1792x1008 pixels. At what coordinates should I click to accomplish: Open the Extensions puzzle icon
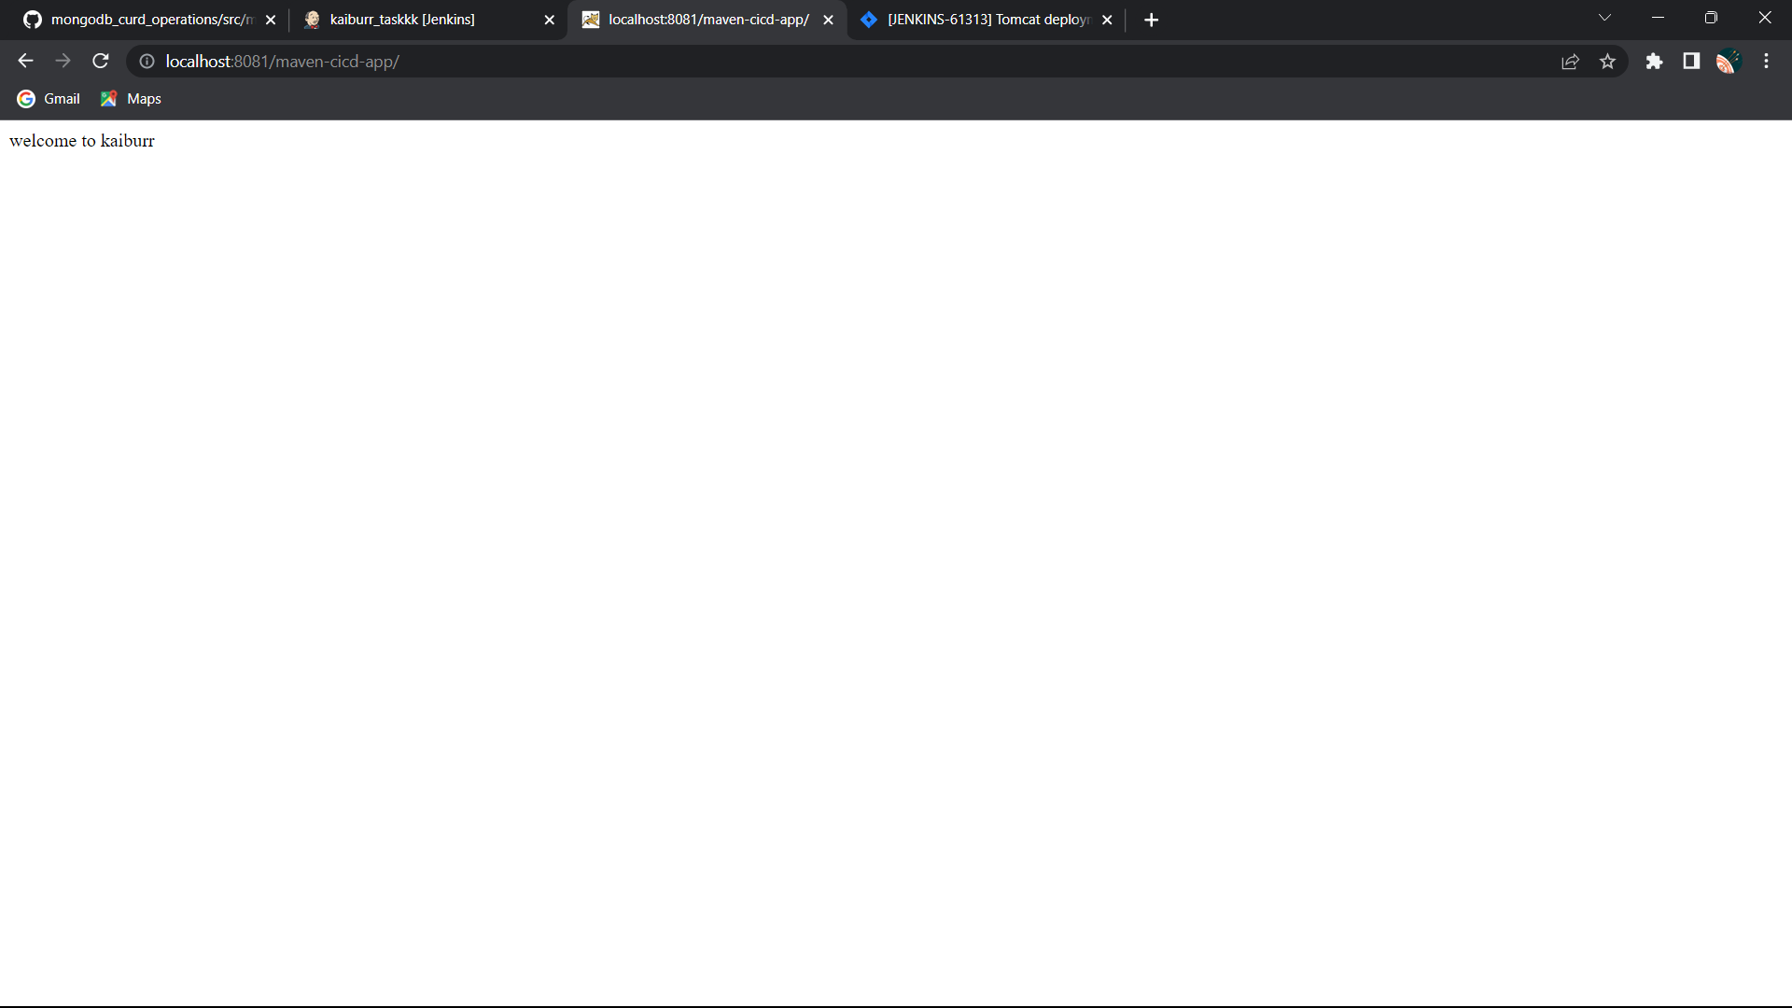1654,62
